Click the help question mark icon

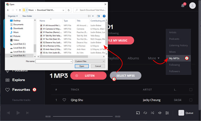tap(104, 16)
